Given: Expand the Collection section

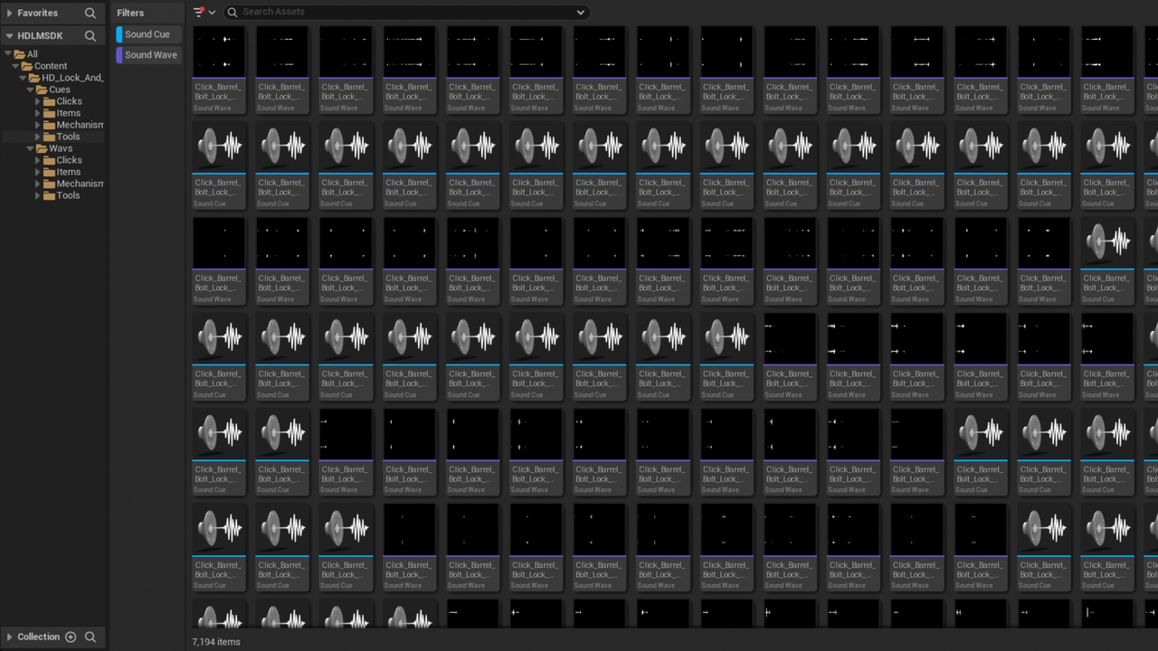Looking at the screenshot, I should tap(9, 637).
